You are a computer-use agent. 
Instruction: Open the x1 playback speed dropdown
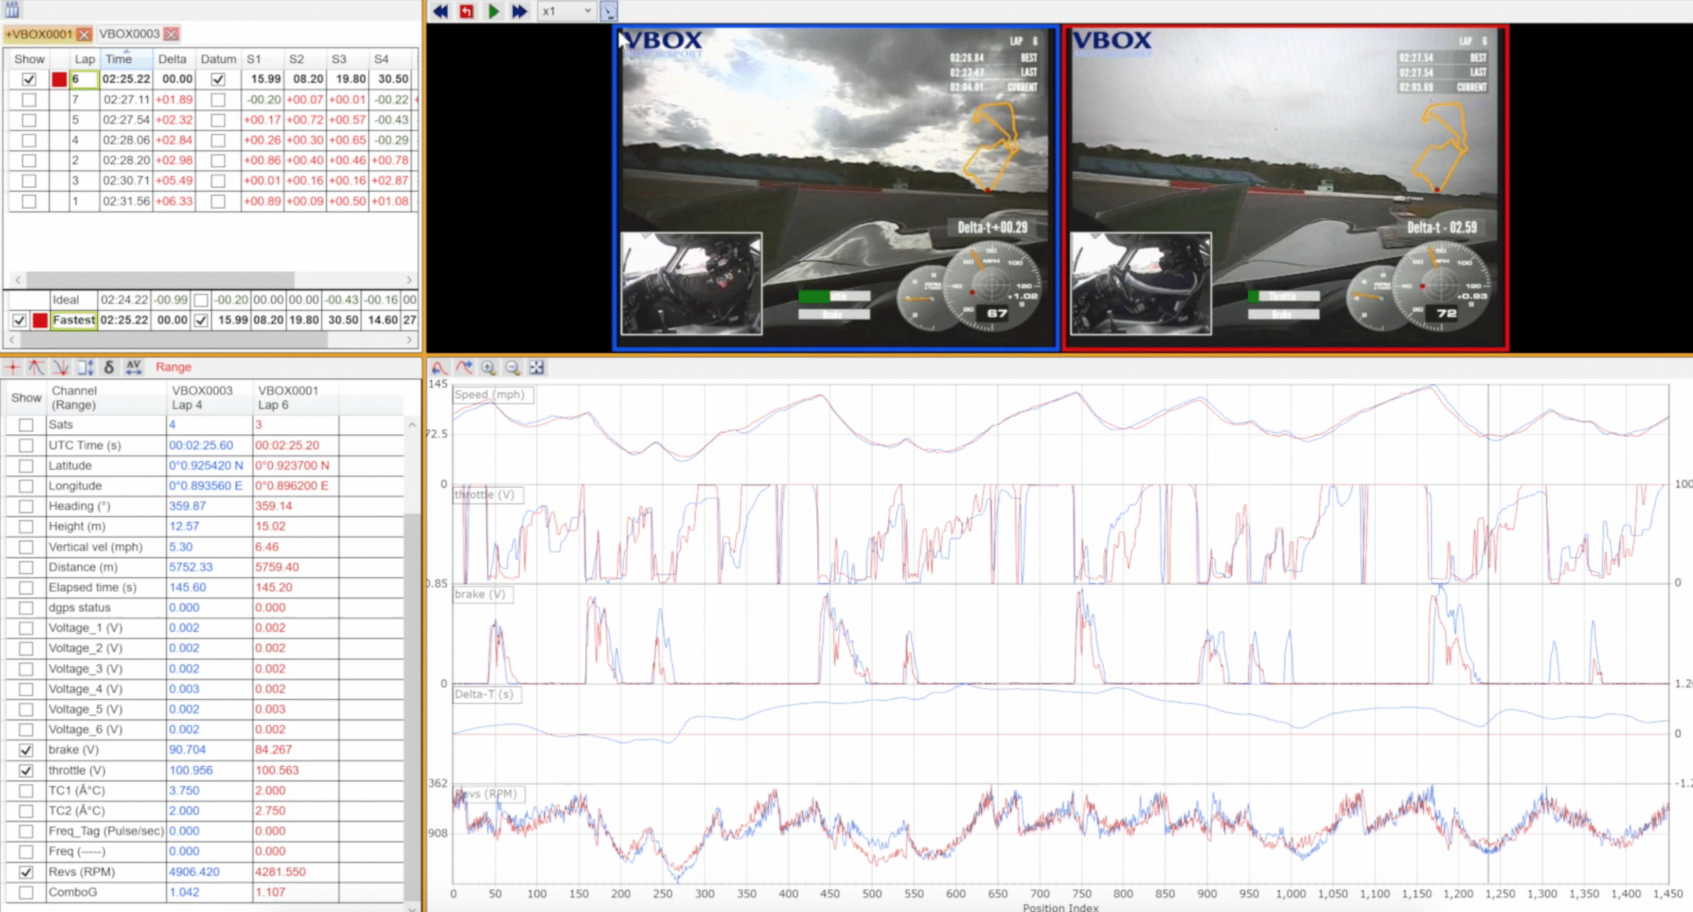coord(565,11)
